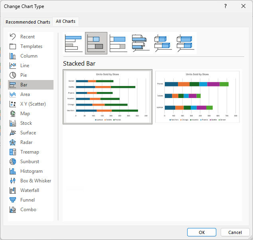The width and height of the screenshot is (253, 240).
Task: Select the Column label in chart list
Action: pyautogui.click(x=29, y=56)
